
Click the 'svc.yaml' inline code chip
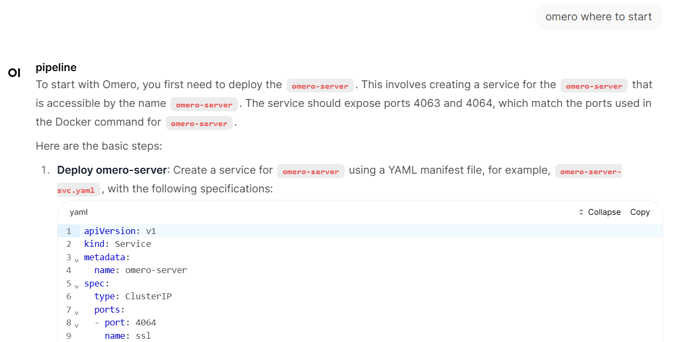(78, 190)
